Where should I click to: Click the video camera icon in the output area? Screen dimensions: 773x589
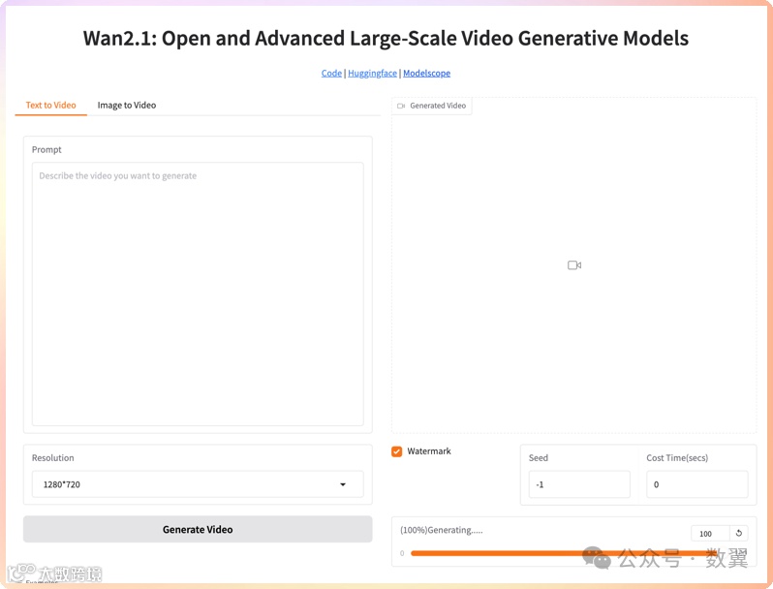(x=574, y=265)
